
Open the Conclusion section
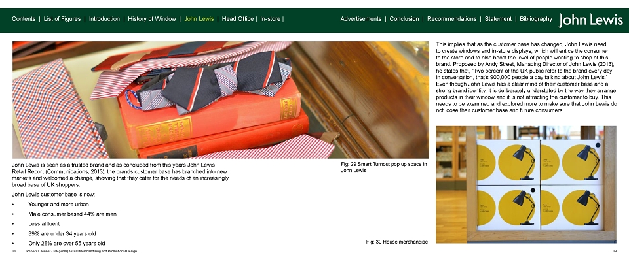[404, 19]
